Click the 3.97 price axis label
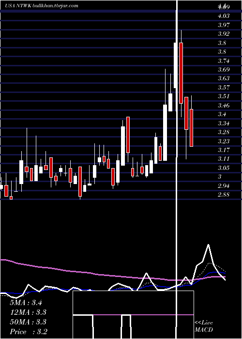Image resolution: width=242 pixels, height=339 pixels. pyautogui.click(x=224, y=25)
